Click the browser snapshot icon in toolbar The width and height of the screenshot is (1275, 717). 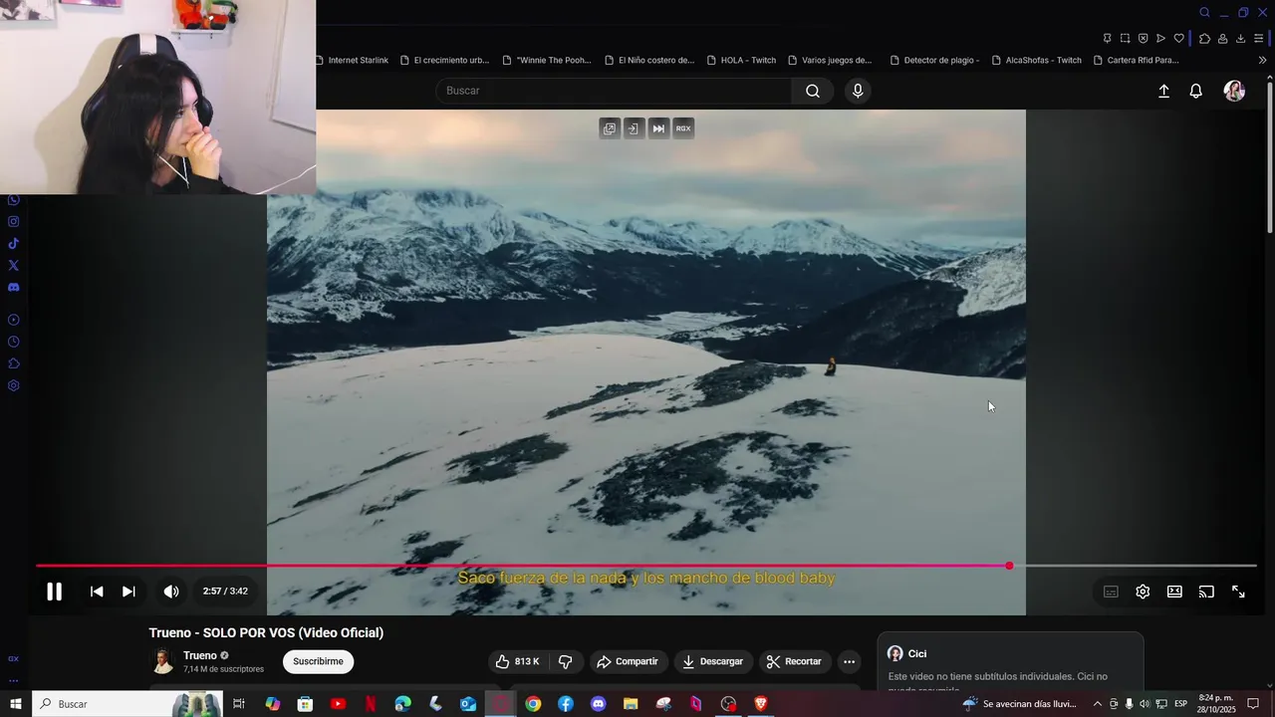click(1125, 39)
